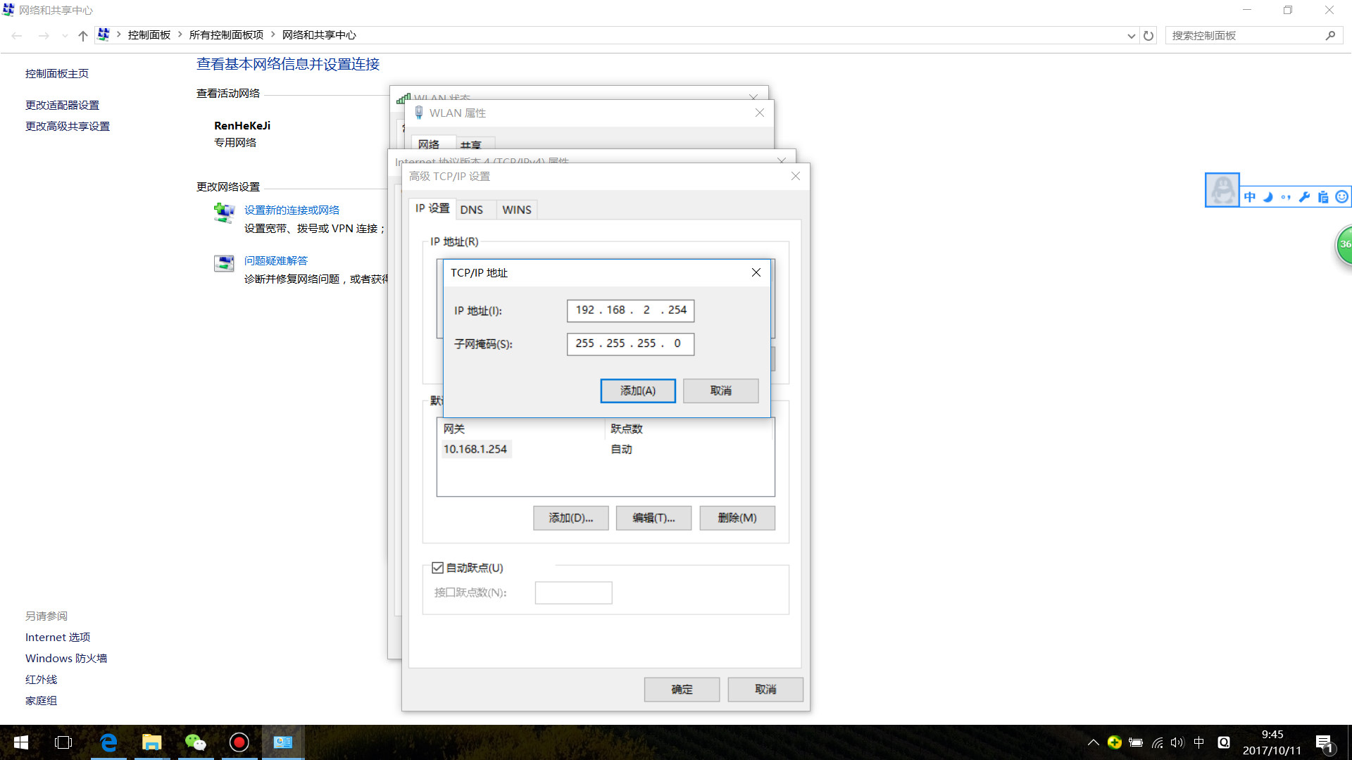Uncheck the 自动跃点 checkbox

point(437,568)
